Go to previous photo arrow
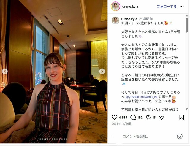Image resolution: width=190 pixels, height=146 pixels. point(5,71)
